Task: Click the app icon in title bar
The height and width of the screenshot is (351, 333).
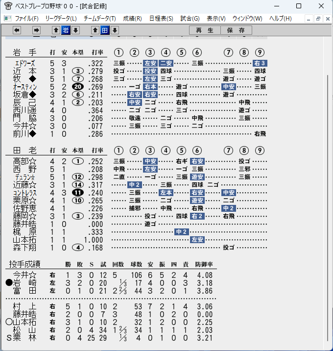Action: 8,6
